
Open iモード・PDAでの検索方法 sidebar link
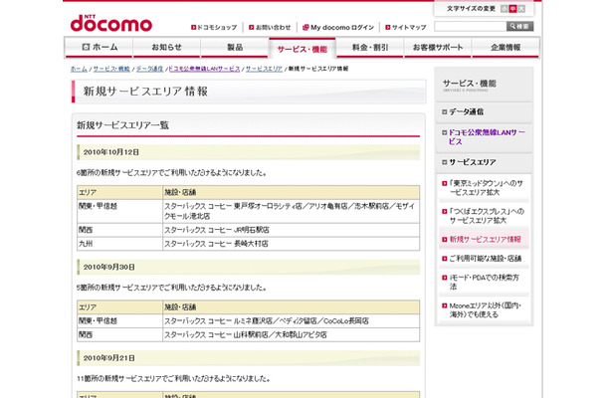pyautogui.click(x=484, y=283)
